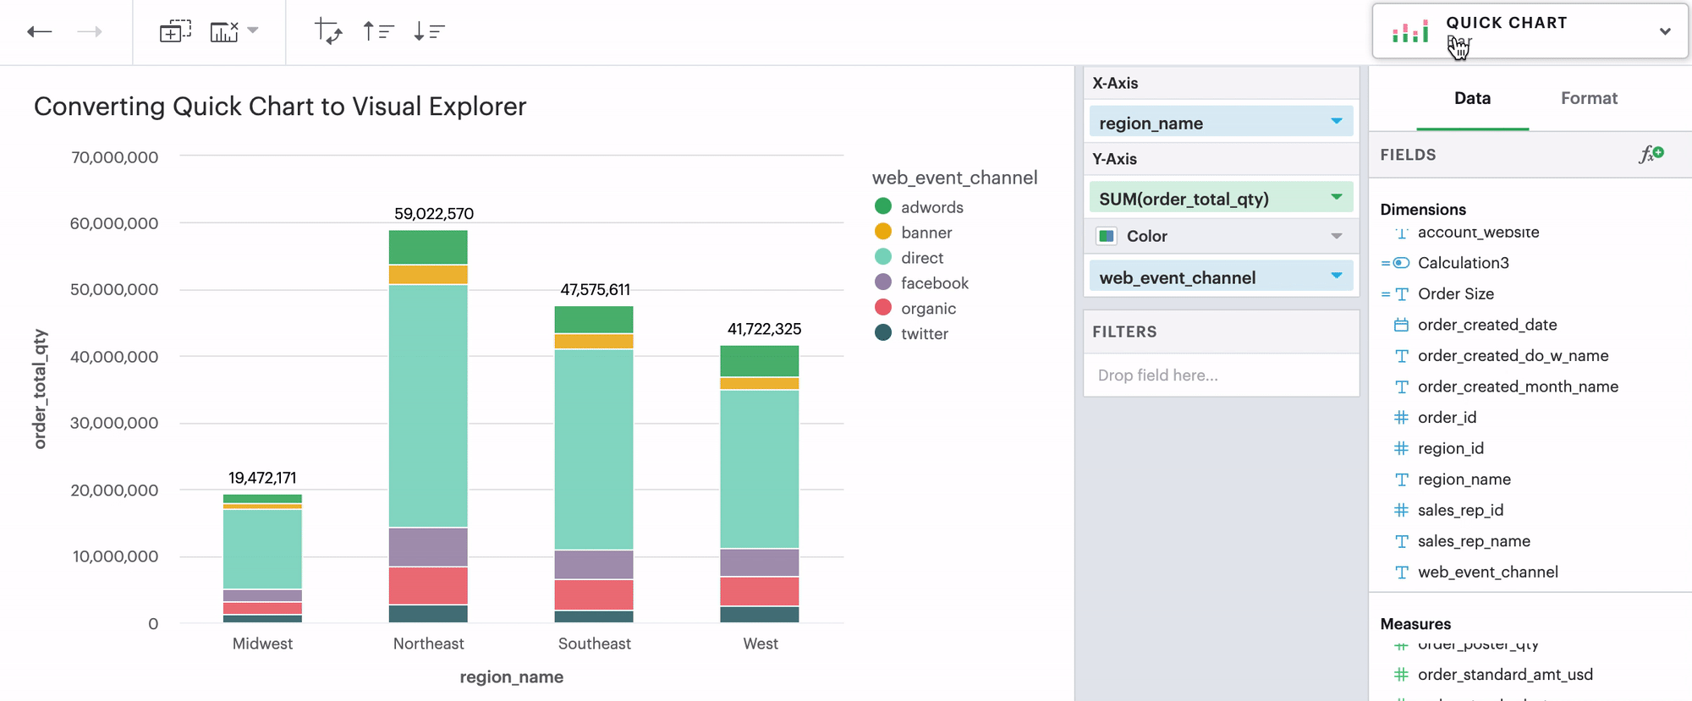Open the SUM(order_total_qty) pill dropdown
1692x701 pixels.
(1336, 198)
